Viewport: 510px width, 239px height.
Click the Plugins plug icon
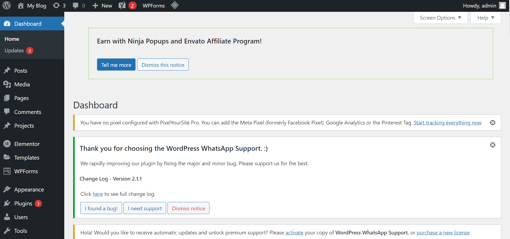[x=7, y=203]
